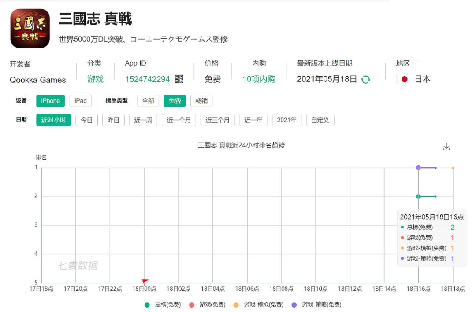The image size is (476, 312).
Task: Select 近一周 date range
Action: coord(143,120)
